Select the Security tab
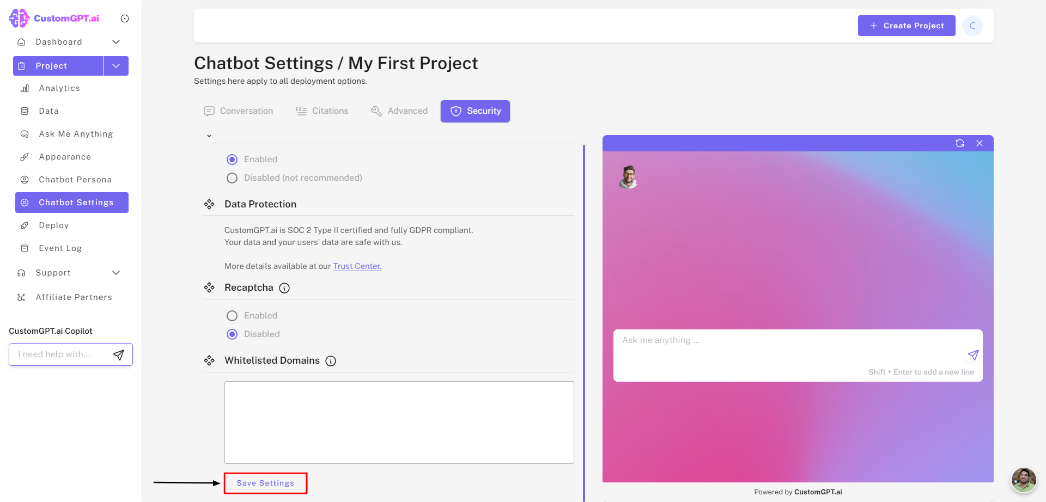 [x=475, y=111]
